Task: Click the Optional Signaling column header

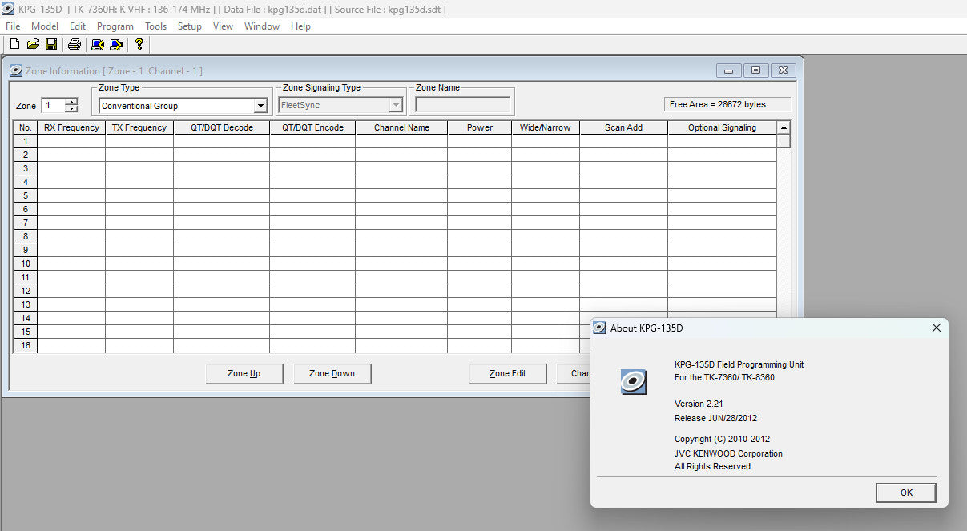Action: (x=722, y=127)
